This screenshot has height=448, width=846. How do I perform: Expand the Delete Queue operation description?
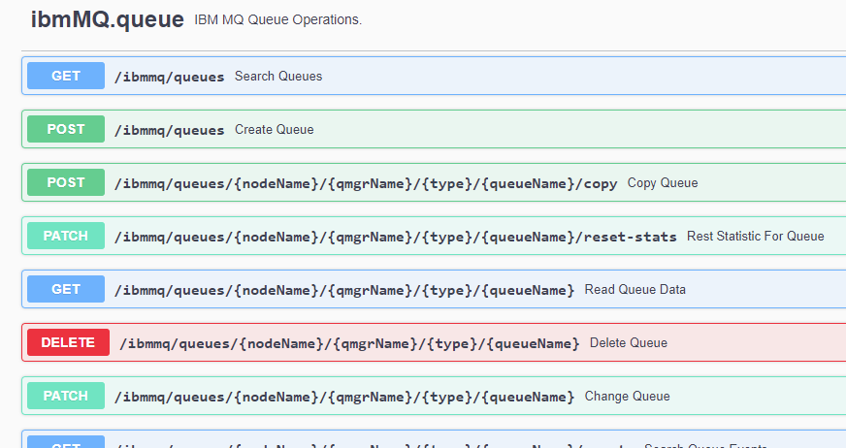pos(628,343)
